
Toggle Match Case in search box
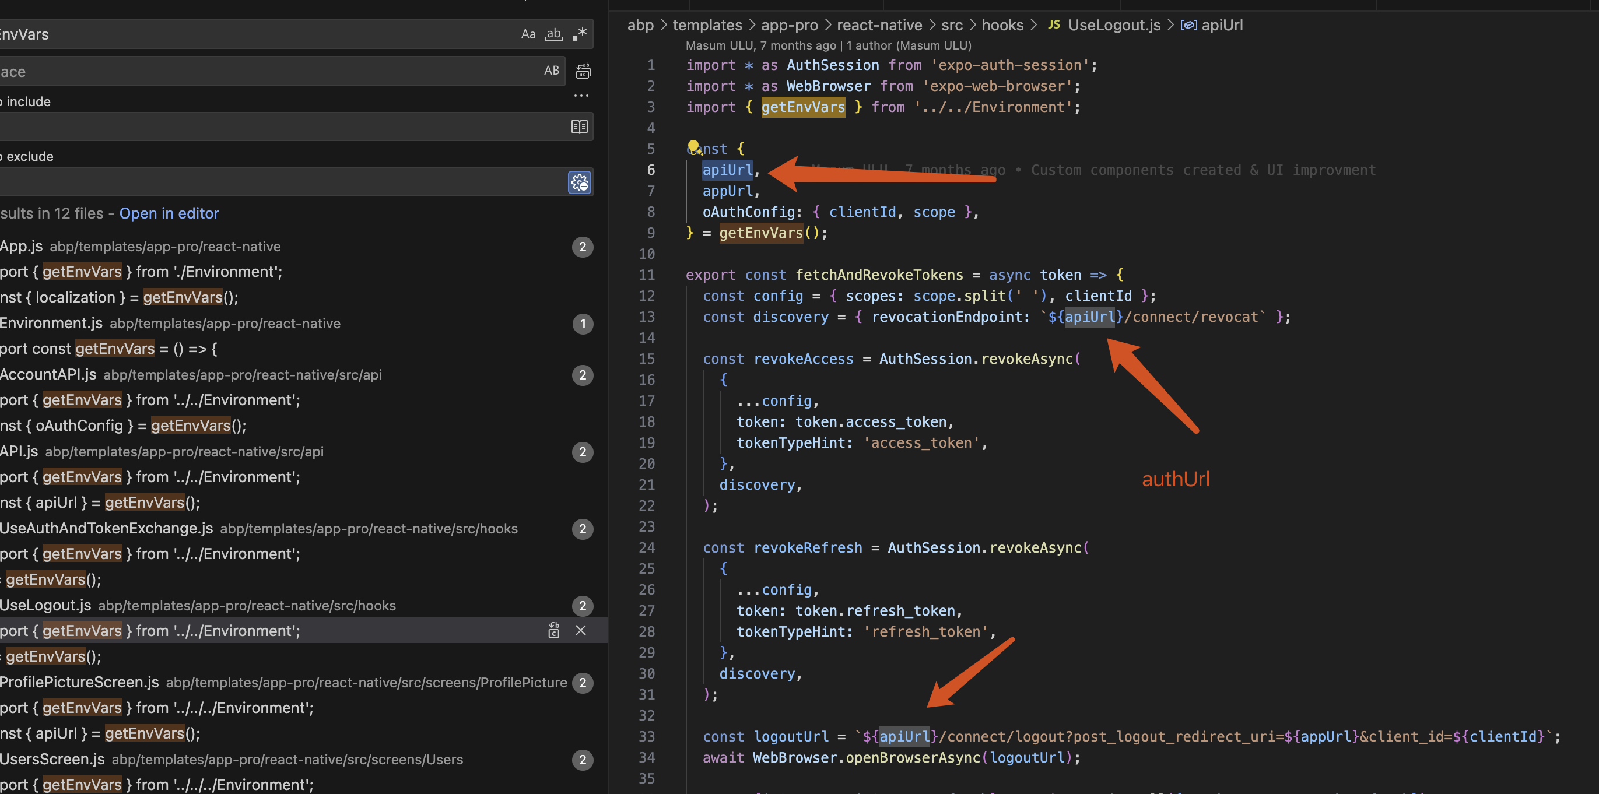(x=528, y=34)
